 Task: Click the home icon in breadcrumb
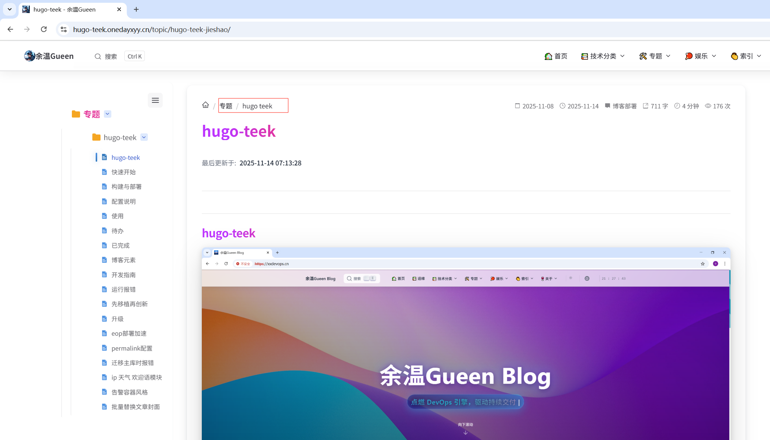pos(206,105)
